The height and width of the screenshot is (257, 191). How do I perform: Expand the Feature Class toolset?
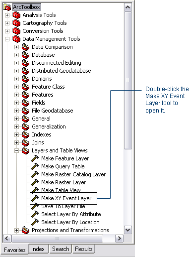[16, 87]
